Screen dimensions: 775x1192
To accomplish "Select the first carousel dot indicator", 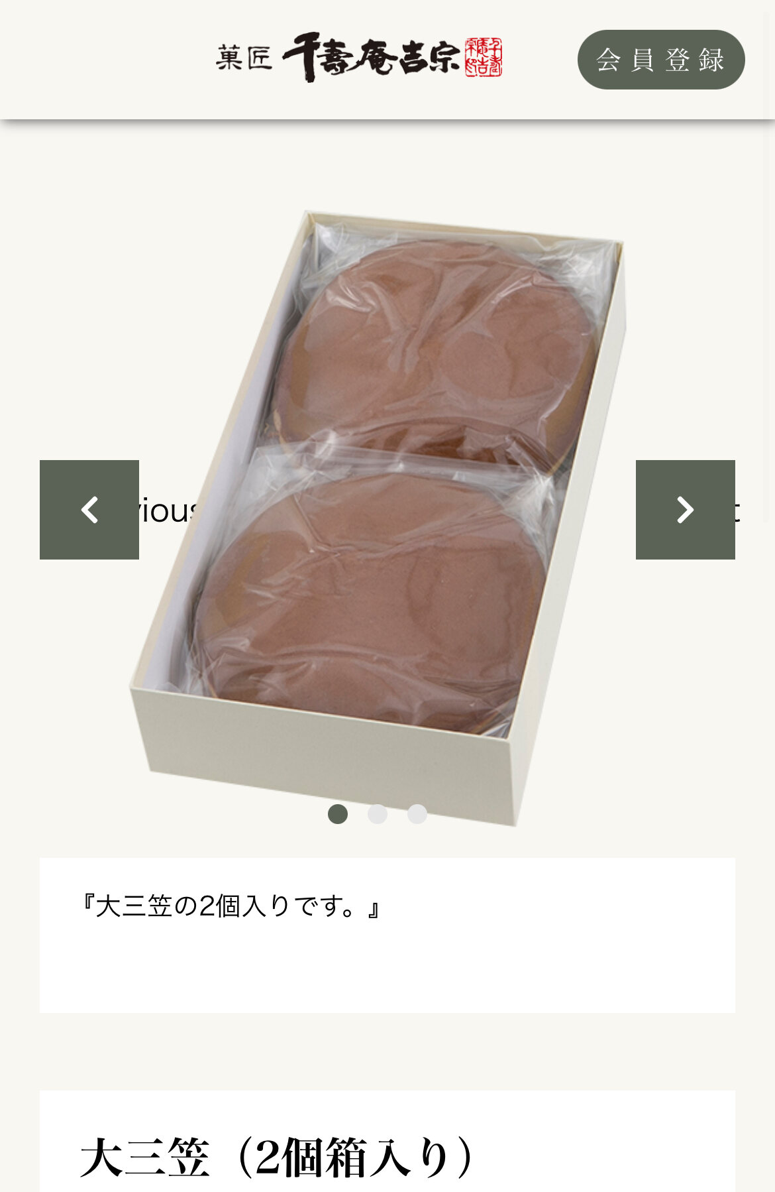I will point(338,814).
